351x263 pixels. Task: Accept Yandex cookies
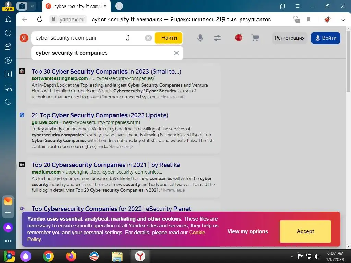point(305,231)
